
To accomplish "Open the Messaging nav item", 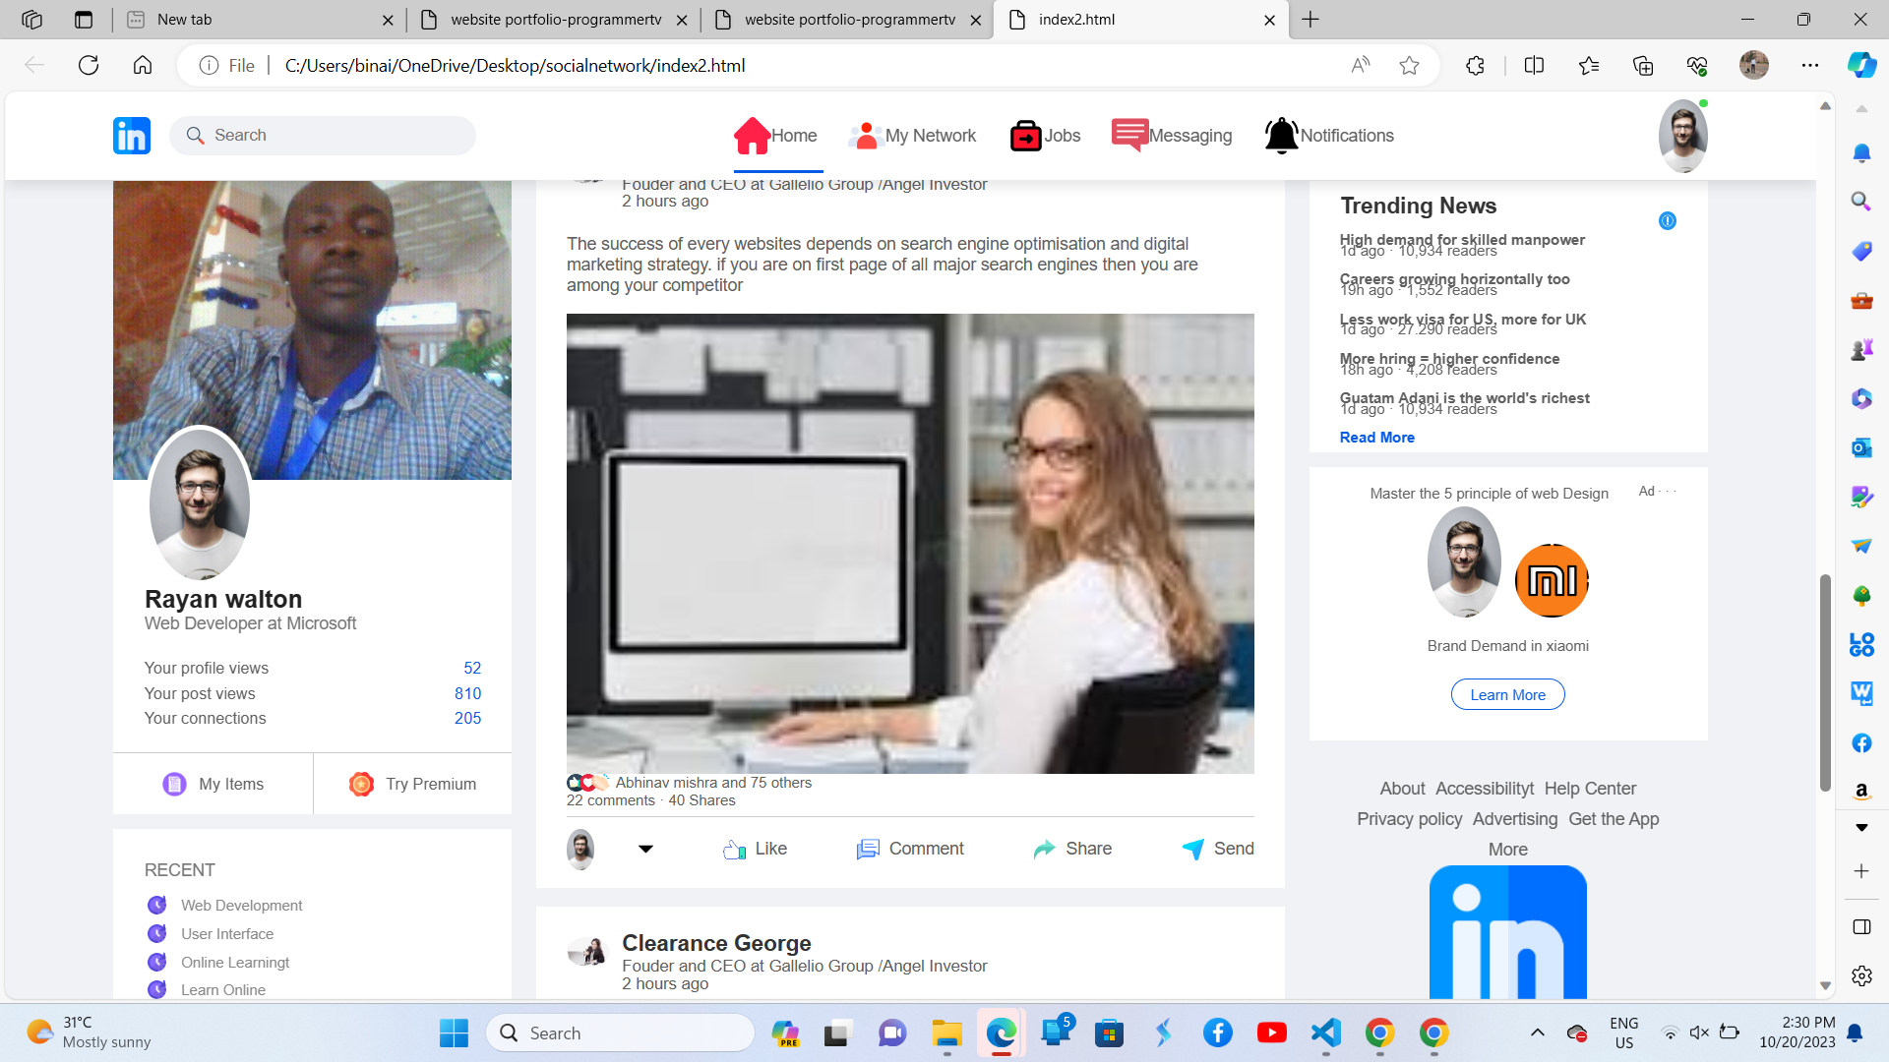I will coord(1171,136).
